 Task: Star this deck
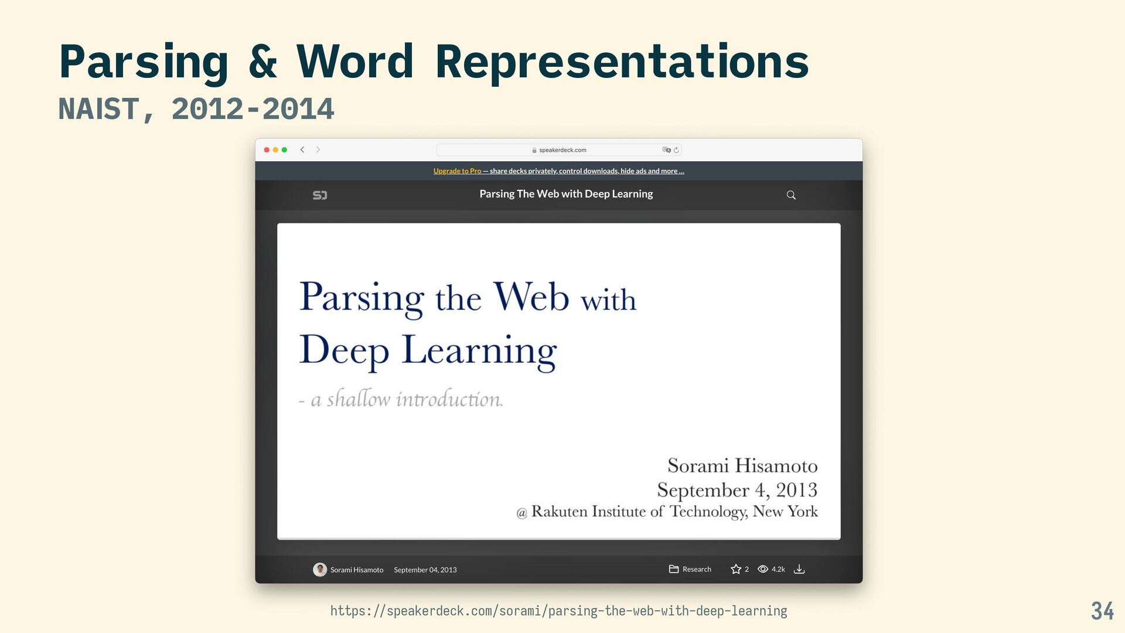(x=736, y=569)
